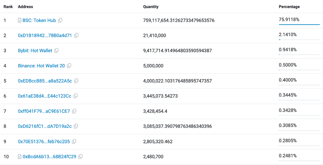Open the BSC: Token Hub holder link
Screen dimensions: 323x165
[39, 20]
